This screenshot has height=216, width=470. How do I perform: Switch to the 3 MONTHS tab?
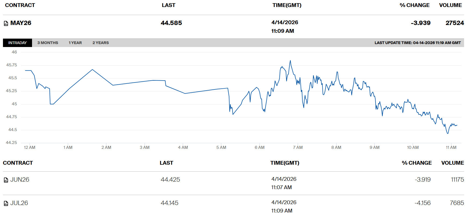[48, 43]
